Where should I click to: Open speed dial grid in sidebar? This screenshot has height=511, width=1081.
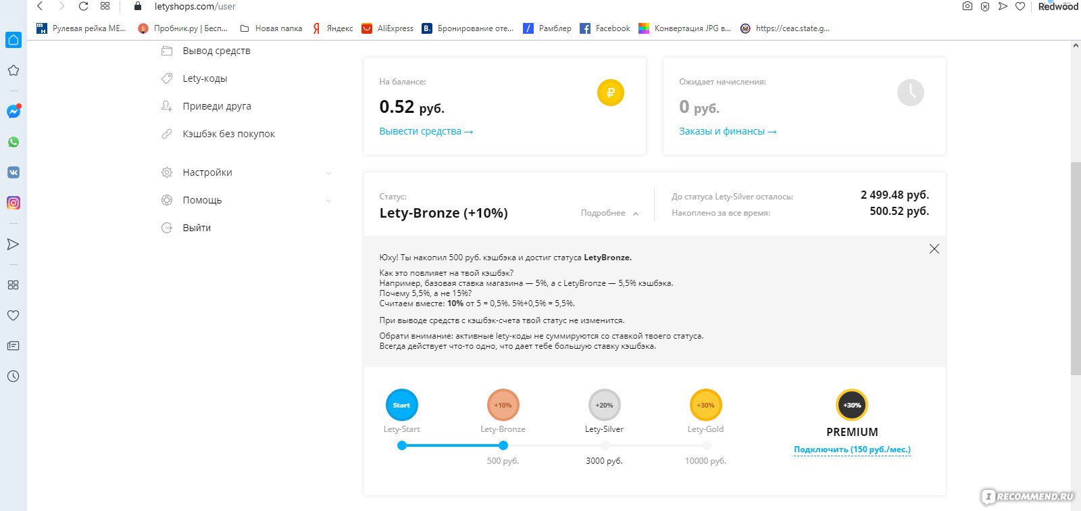(14, 285)
